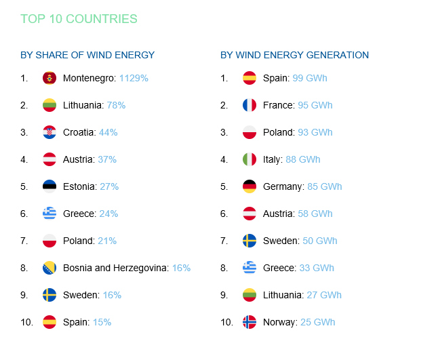
Task: Click the Croatia flag icon
Action: (49, 132)
